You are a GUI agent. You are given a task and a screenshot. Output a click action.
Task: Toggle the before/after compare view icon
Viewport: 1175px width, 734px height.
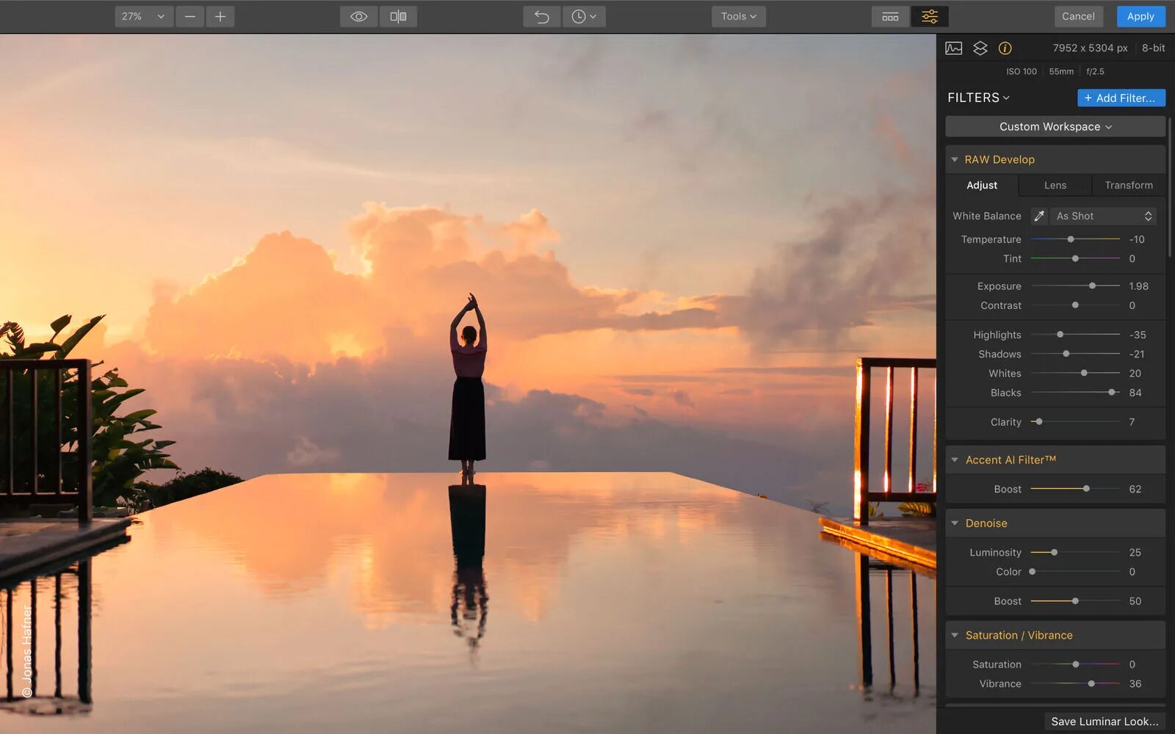coord(398,16)
